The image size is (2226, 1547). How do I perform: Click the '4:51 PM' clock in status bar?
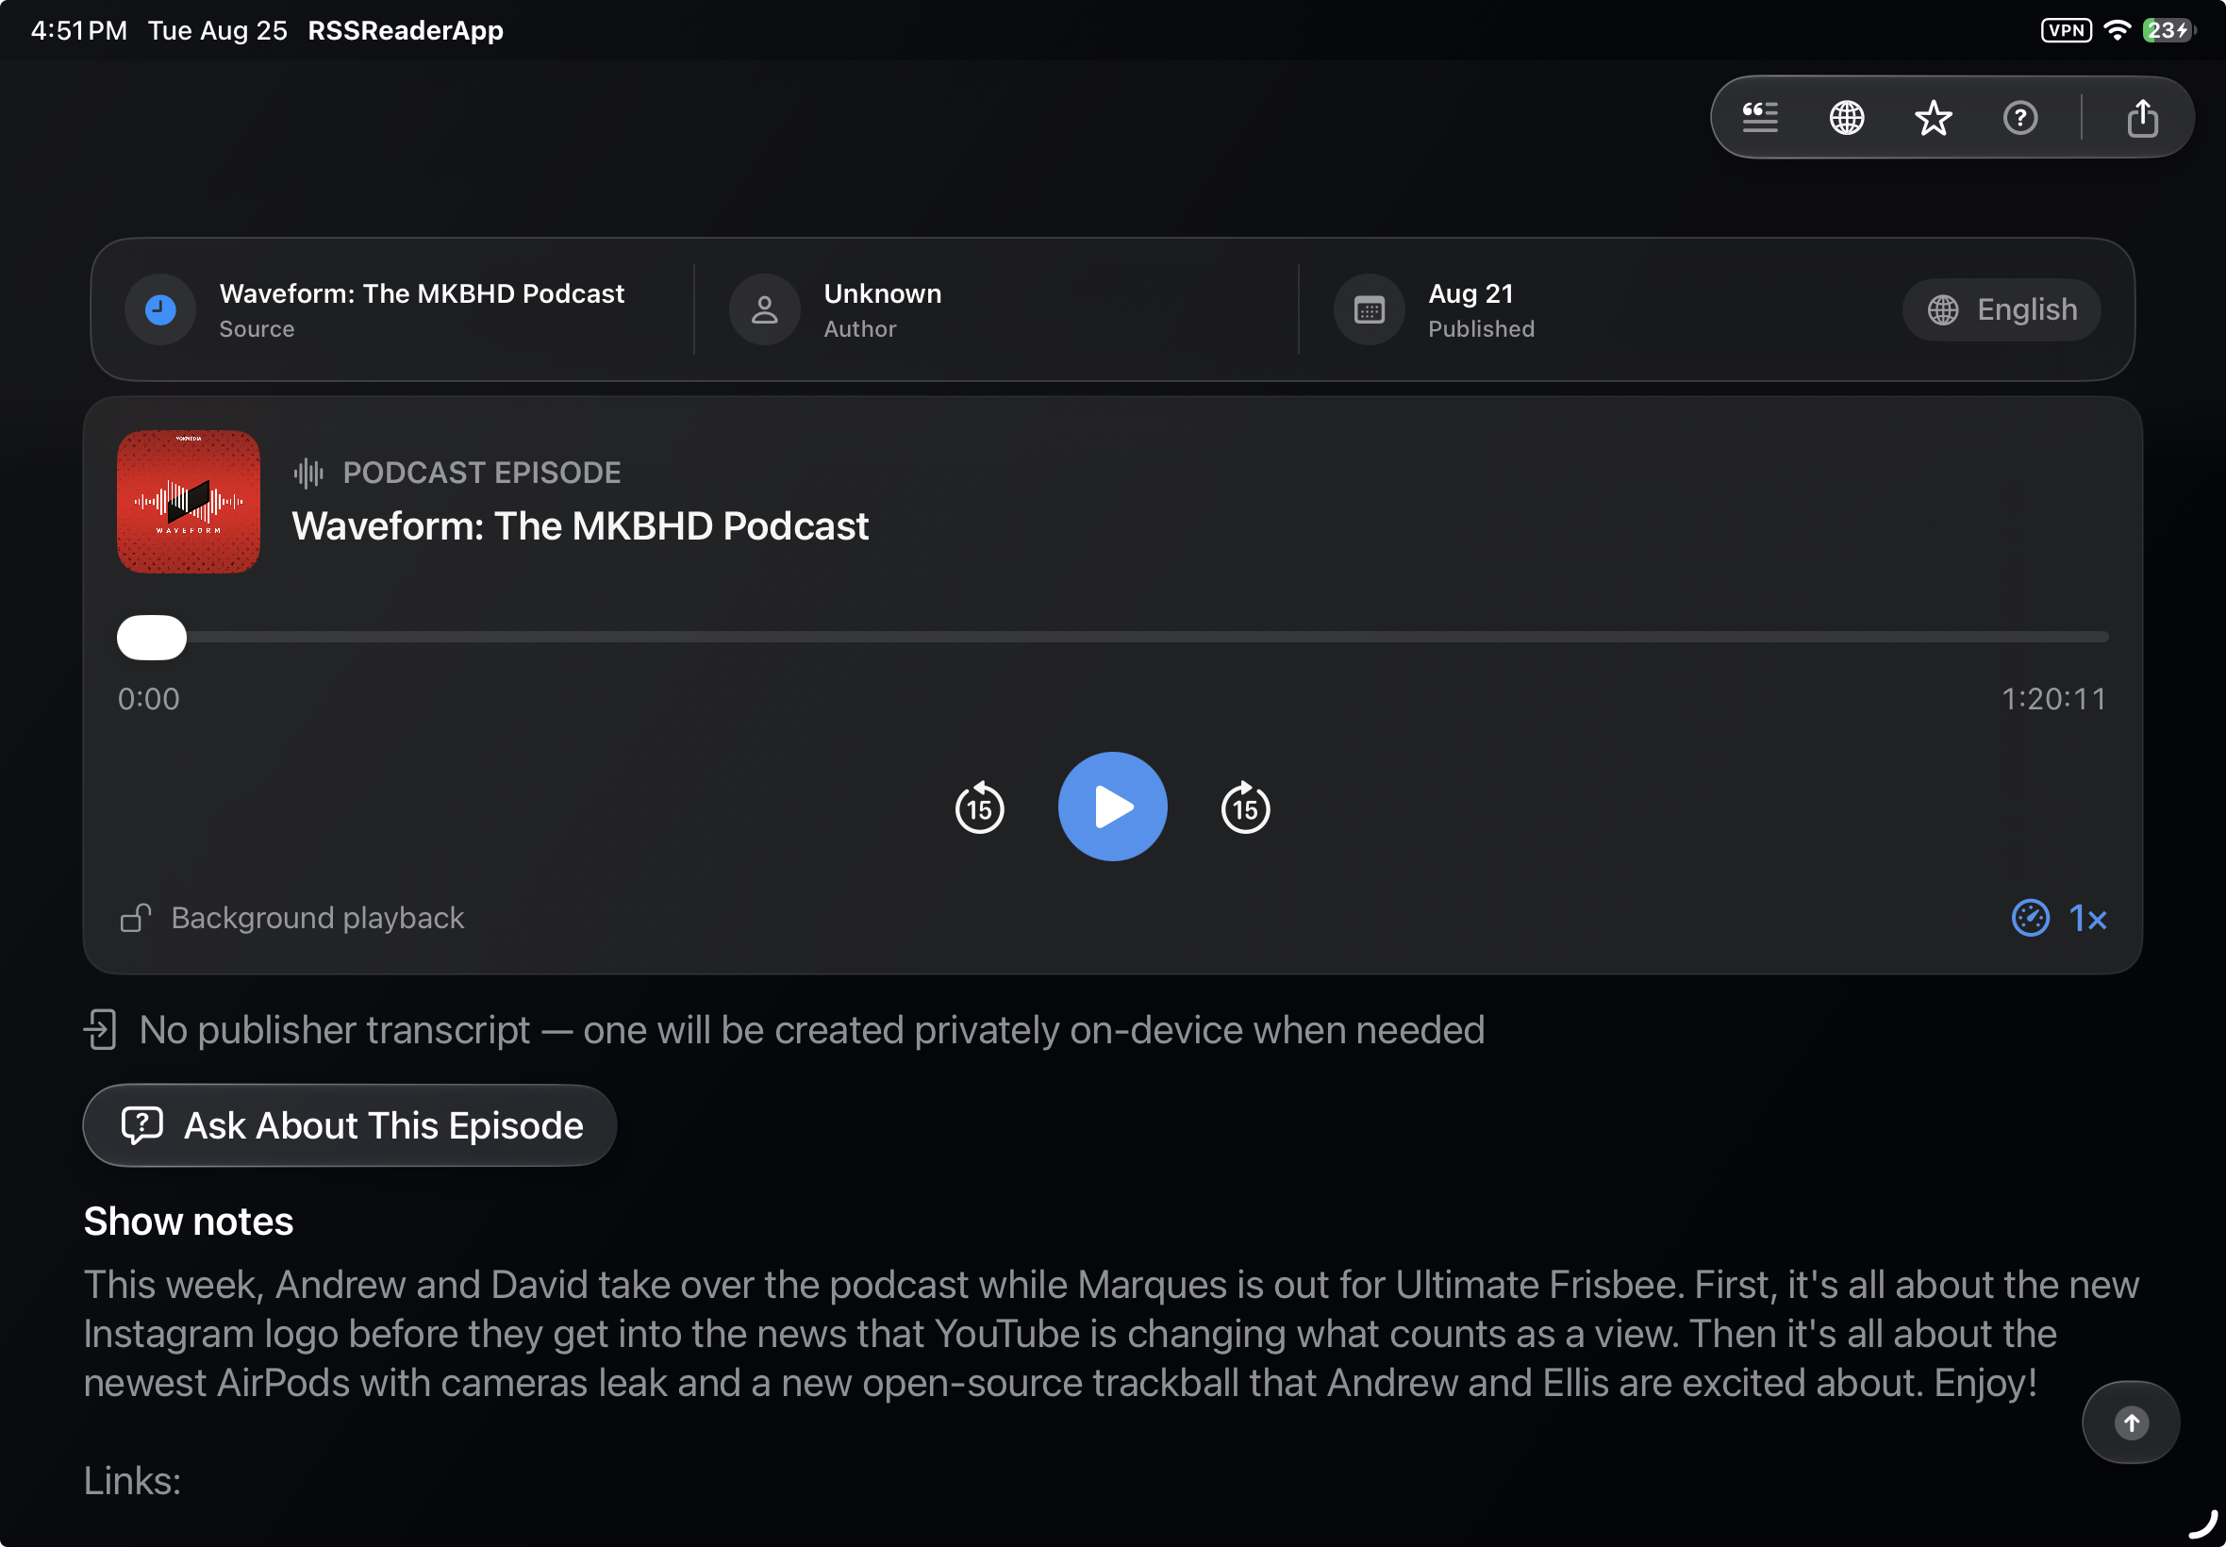(x=79, y=30)
